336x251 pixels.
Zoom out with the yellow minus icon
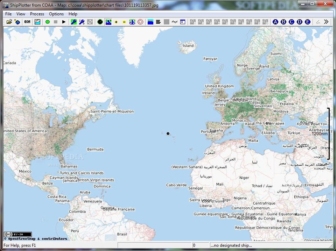point(124,22)
